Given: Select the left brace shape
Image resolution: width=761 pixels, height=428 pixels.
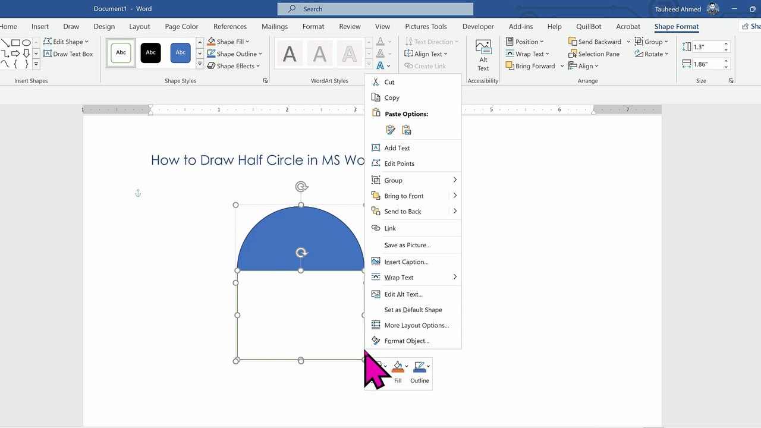Looking at the screenshot, I should pyautogui.click(x=16, y=64).
